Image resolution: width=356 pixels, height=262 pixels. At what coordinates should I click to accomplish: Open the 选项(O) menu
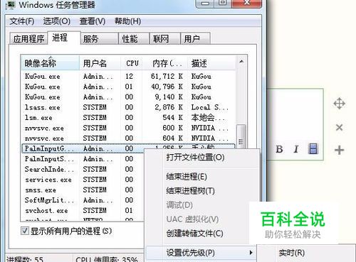coord(57,21)
